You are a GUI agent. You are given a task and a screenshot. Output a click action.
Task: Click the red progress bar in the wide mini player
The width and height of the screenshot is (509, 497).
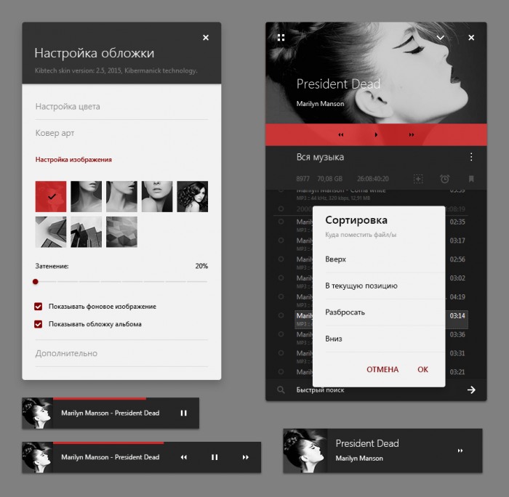pyautogui.click(x=108, y=443)
